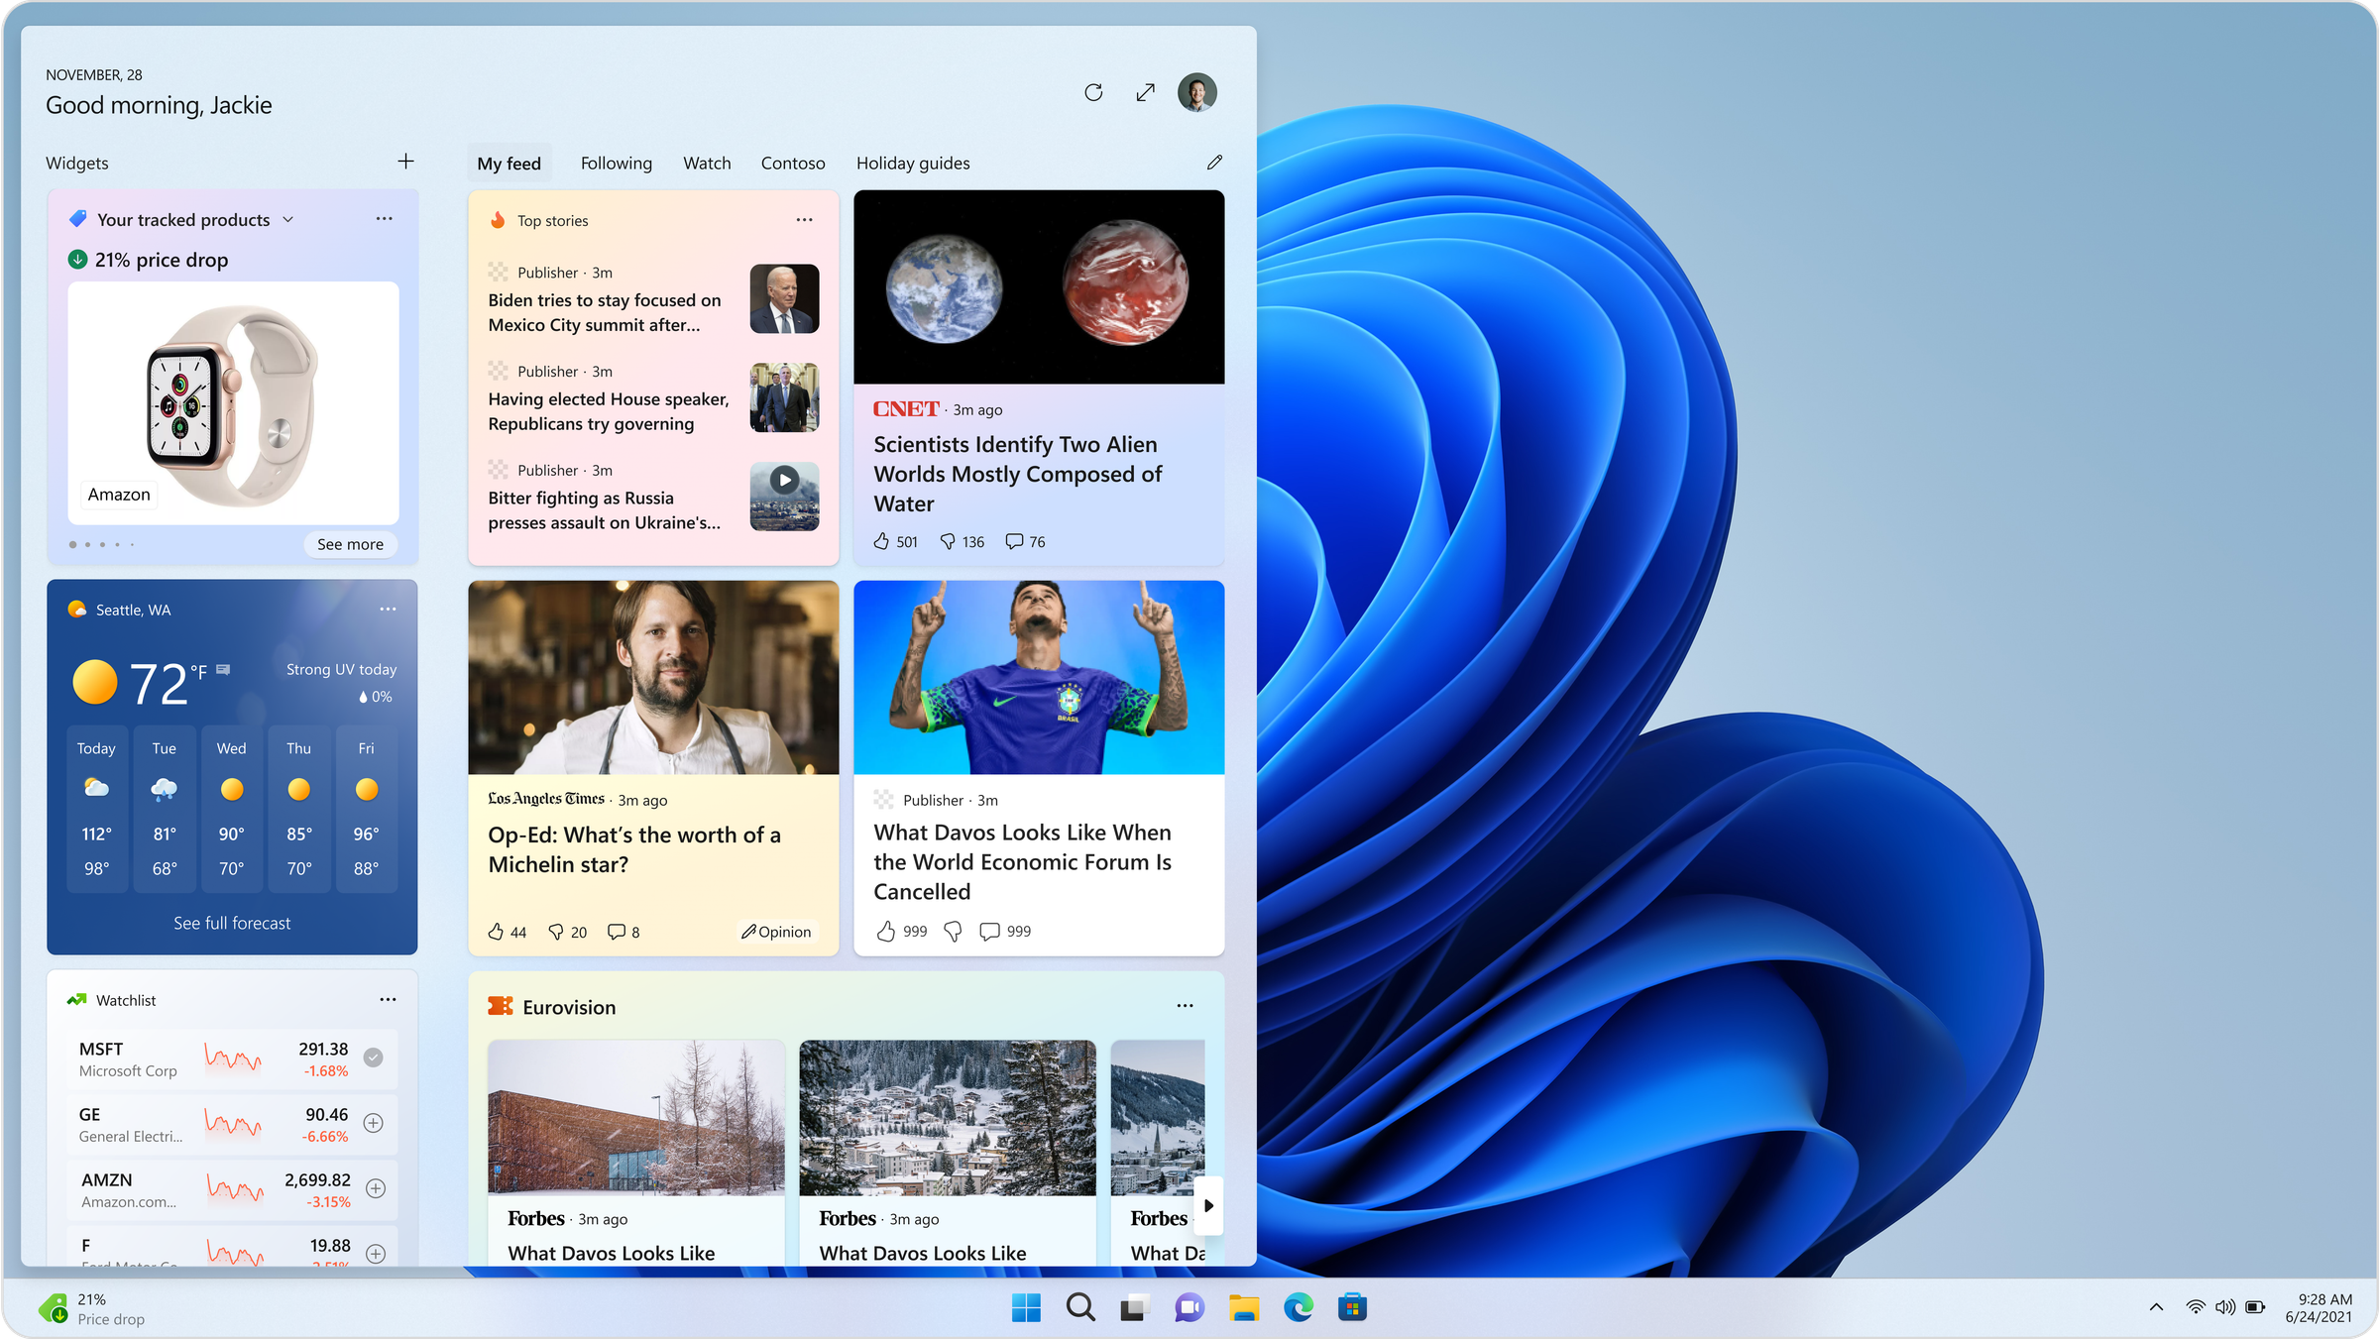The height and width of the screenshot is (1339, 2379).
Task: Open first Forbes Davos Eurovision card
Action: (x=635, y=1153)
